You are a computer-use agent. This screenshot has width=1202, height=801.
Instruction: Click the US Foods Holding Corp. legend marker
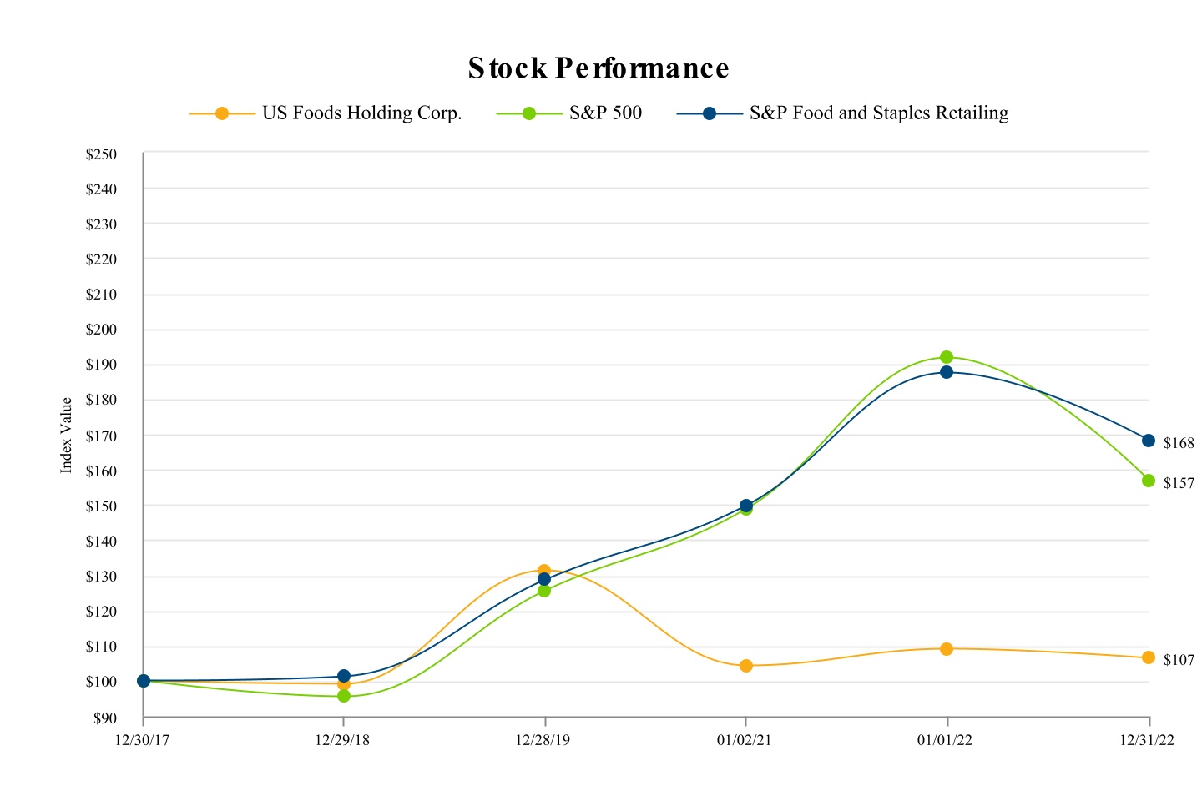tap(222, 113)
